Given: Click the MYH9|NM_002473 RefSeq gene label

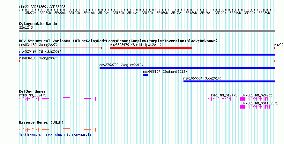Looking at the screenshot, I should 33,95.
